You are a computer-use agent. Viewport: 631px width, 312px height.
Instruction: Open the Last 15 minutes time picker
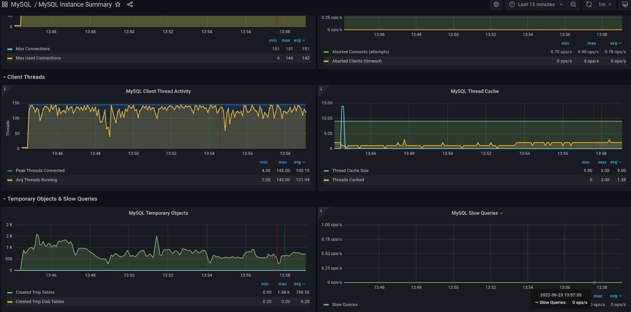click(536, 5)
